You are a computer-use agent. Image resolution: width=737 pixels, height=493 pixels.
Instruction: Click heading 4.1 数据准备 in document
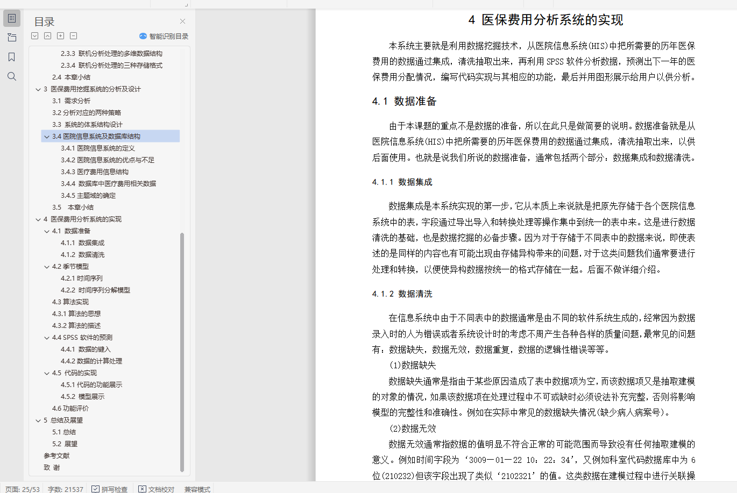[x=405, y=101]
